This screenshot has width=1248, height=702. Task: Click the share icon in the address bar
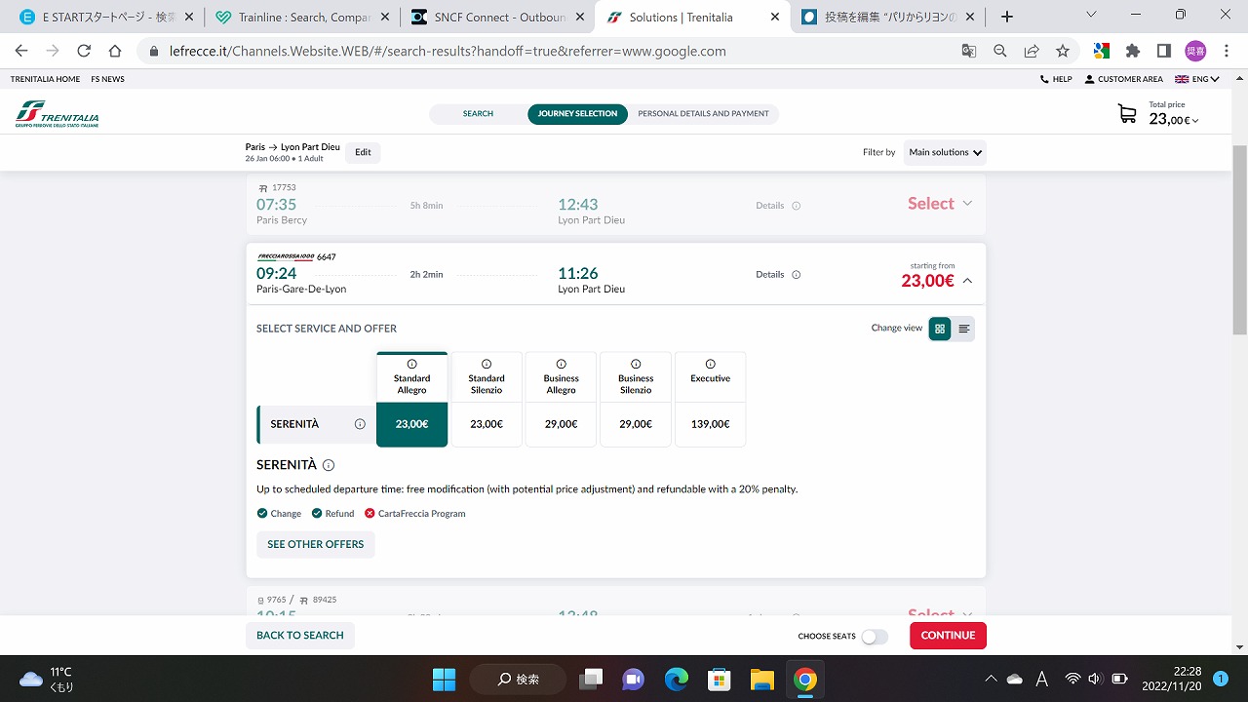[x=1032, y=51]
